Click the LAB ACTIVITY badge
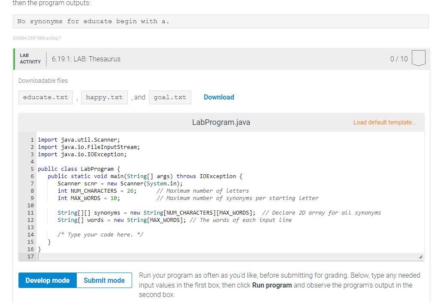Viewport: 438px width, 303px height. tap(30, 58)
